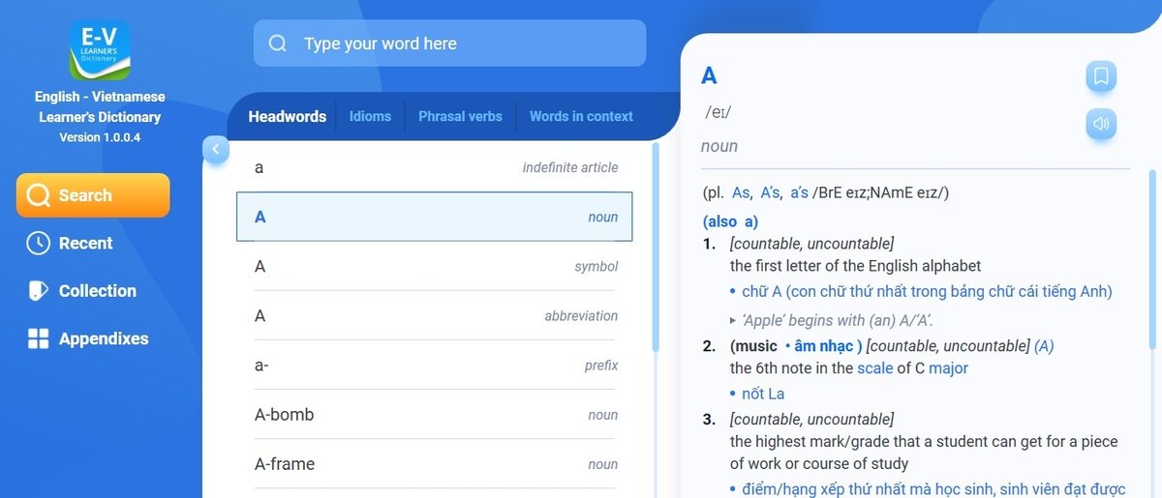Image resolution: width=1162 pixels, height=498 pixels.
Task: Click the Recent clock icon
Action: pos(38,243)
